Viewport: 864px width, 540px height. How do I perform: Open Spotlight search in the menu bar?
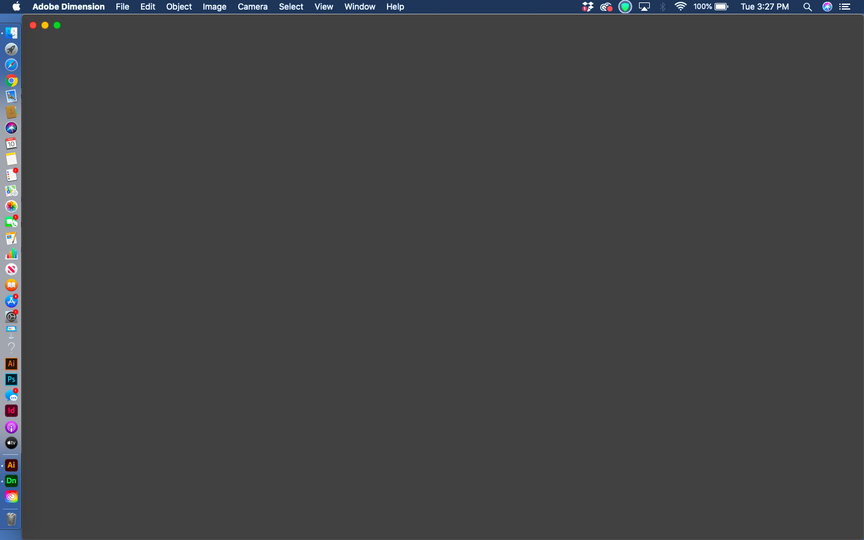pos(808,7)
